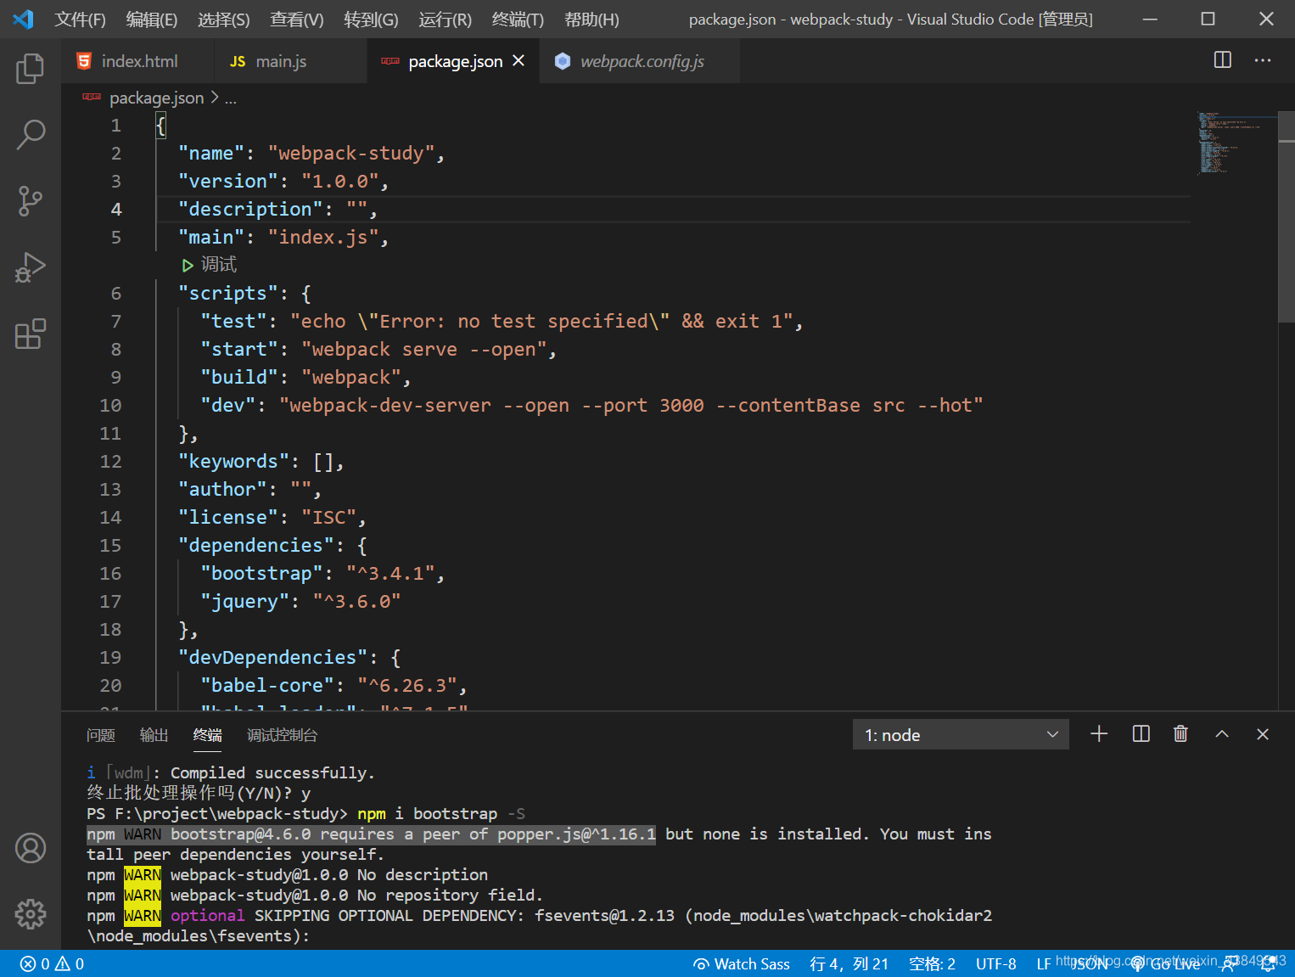Screen dimensions: 1295x977
Task: Maximize the panel with the up chevron
Action: click(x=1222, y=734)
